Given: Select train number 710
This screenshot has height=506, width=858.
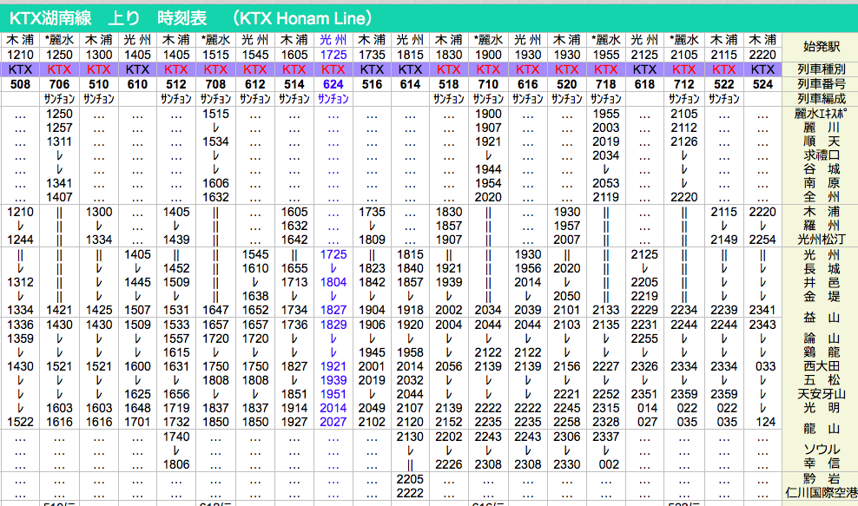Looking at the screenshot, I should coord(488,84).
